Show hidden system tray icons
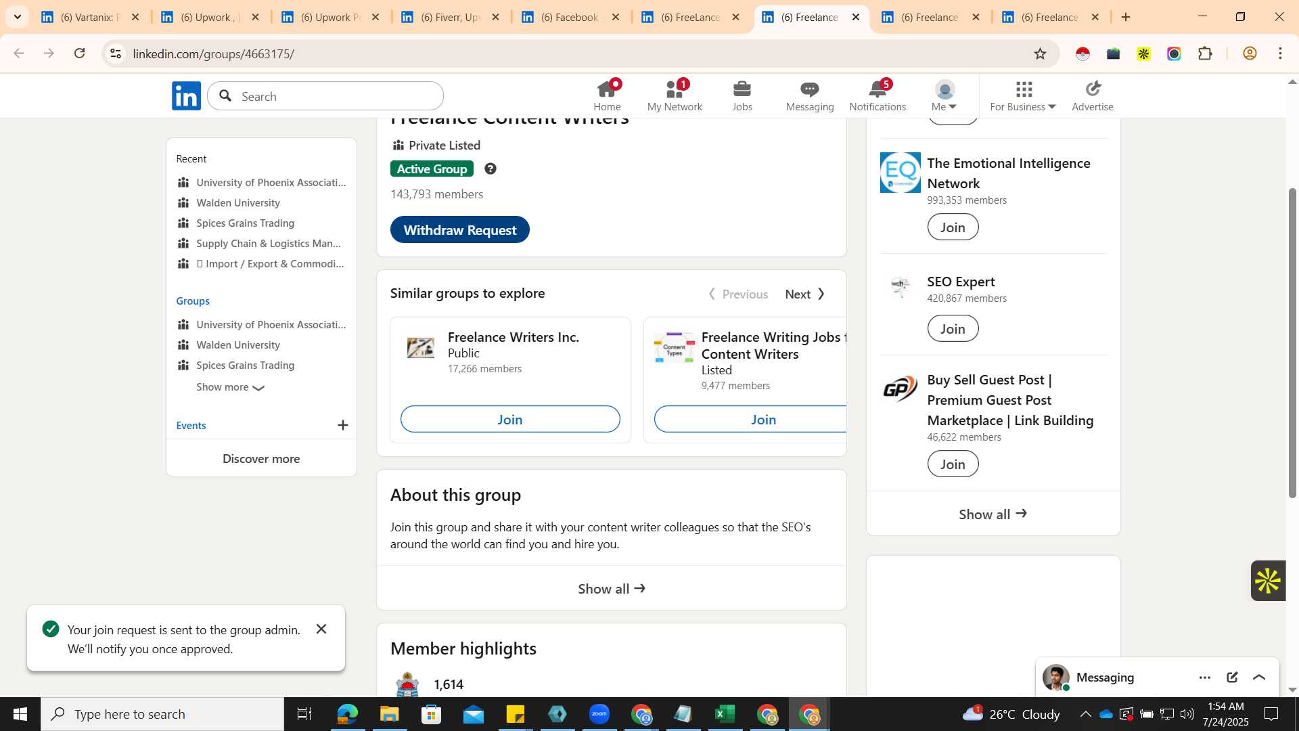This screenshot has height=731, width=1299. tap(1085, 714)
